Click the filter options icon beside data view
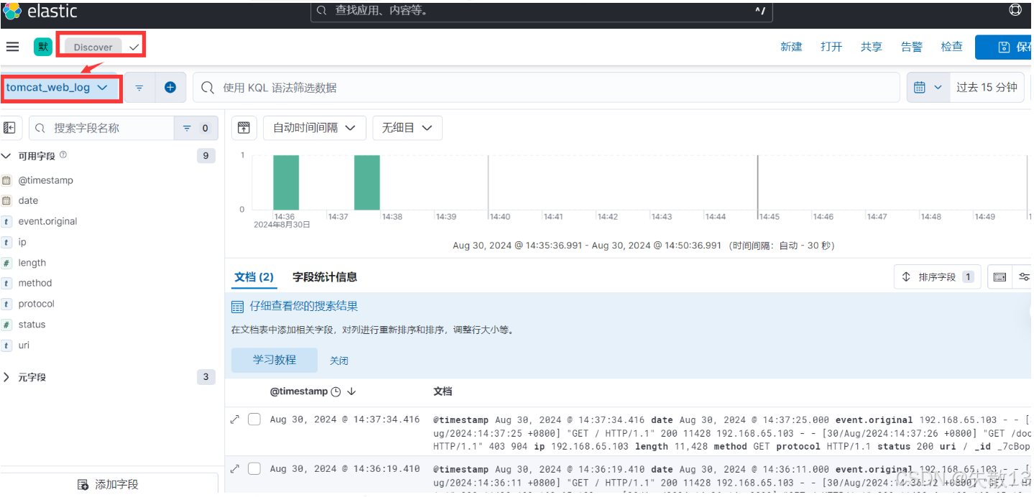 139,88
